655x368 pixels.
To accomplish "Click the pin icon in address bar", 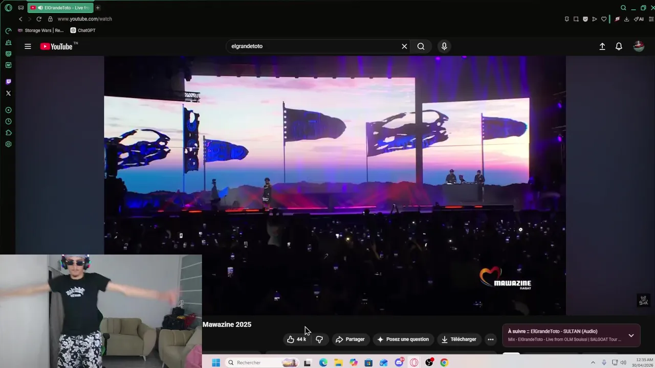I will click(566, 19).
